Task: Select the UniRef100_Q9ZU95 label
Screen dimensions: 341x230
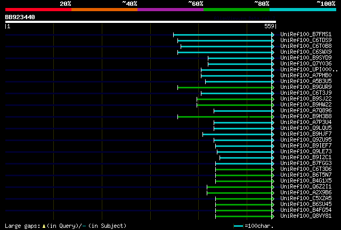Action: (x=306, y=140)
